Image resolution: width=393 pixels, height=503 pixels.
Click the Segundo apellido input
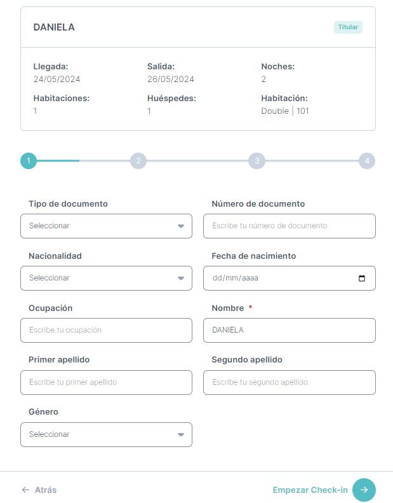pyautogui.click(x=290, y=382)
